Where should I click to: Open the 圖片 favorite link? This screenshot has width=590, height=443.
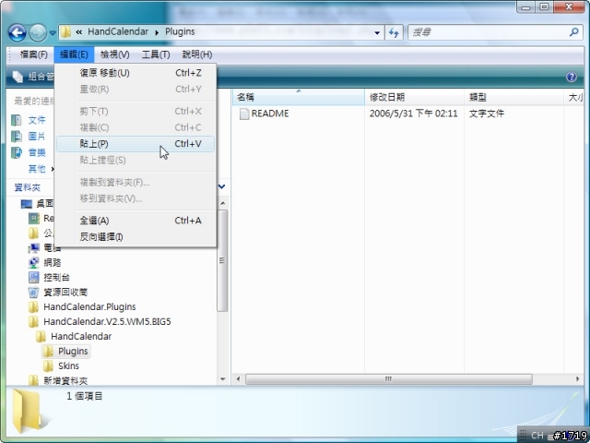pos(37,137)
